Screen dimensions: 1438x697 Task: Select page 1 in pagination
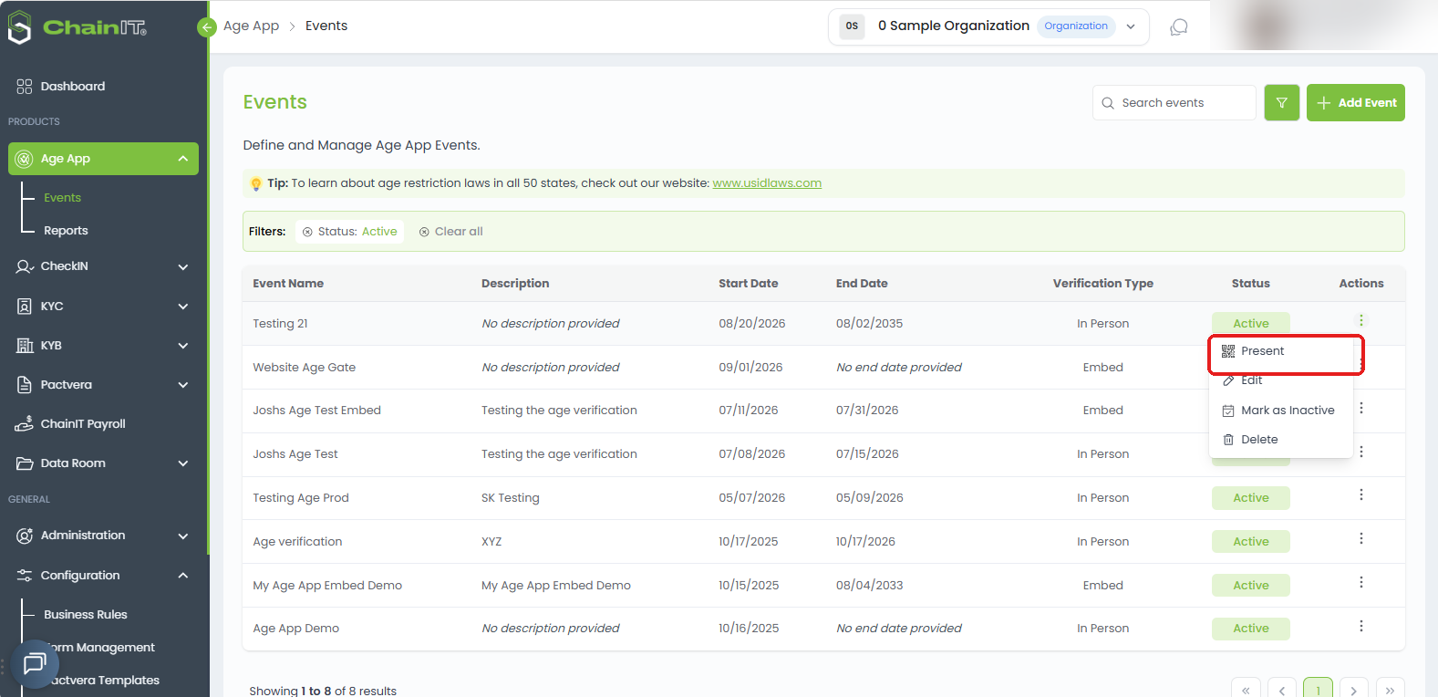[1318, 691]
